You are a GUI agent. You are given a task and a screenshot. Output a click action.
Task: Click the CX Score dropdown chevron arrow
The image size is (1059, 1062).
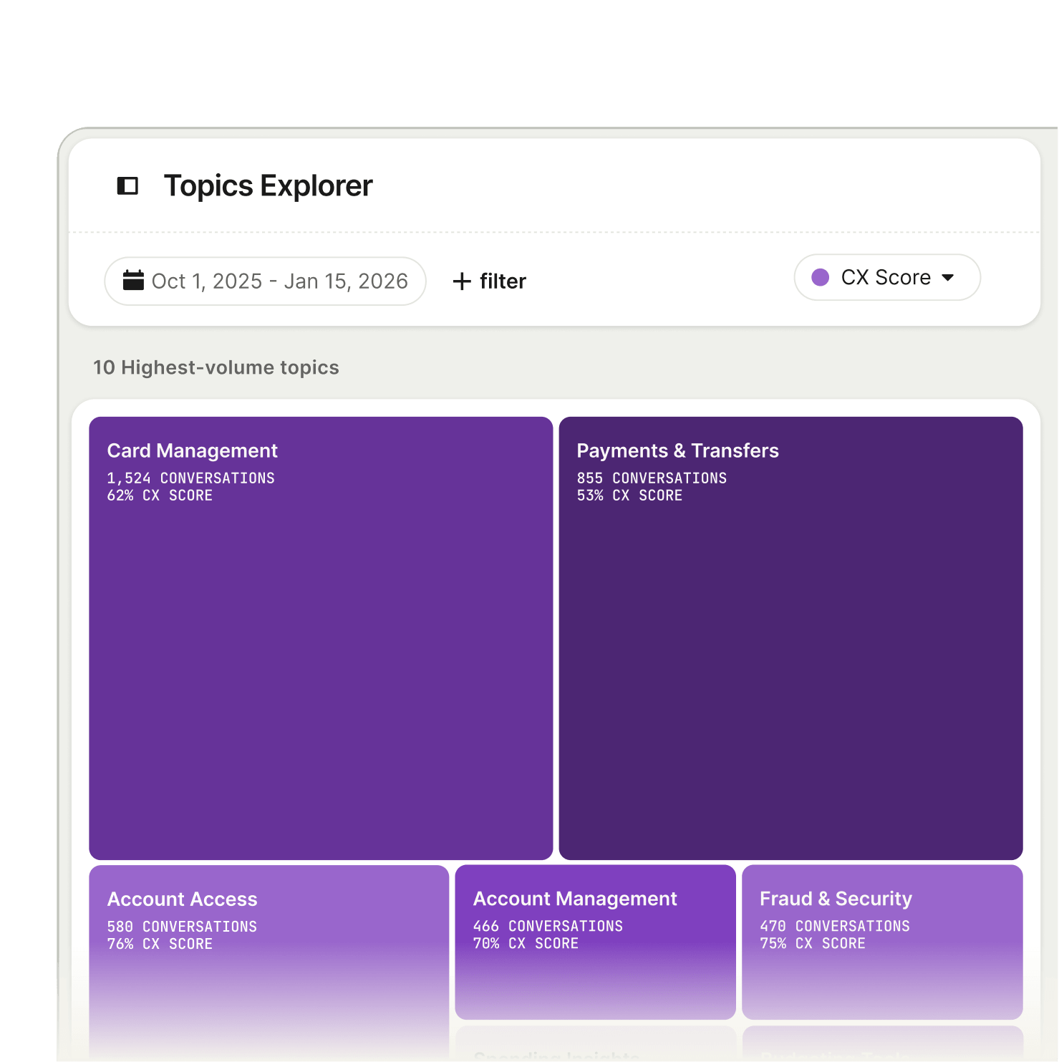947,277
